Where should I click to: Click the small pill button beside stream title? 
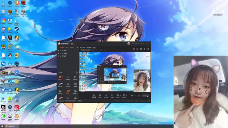[94, 48]
